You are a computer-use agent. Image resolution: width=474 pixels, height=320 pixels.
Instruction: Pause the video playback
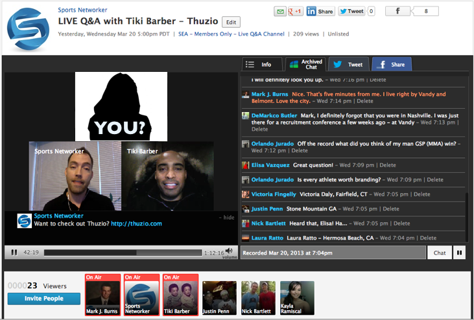pyautogui.click(x=14, y=253)
